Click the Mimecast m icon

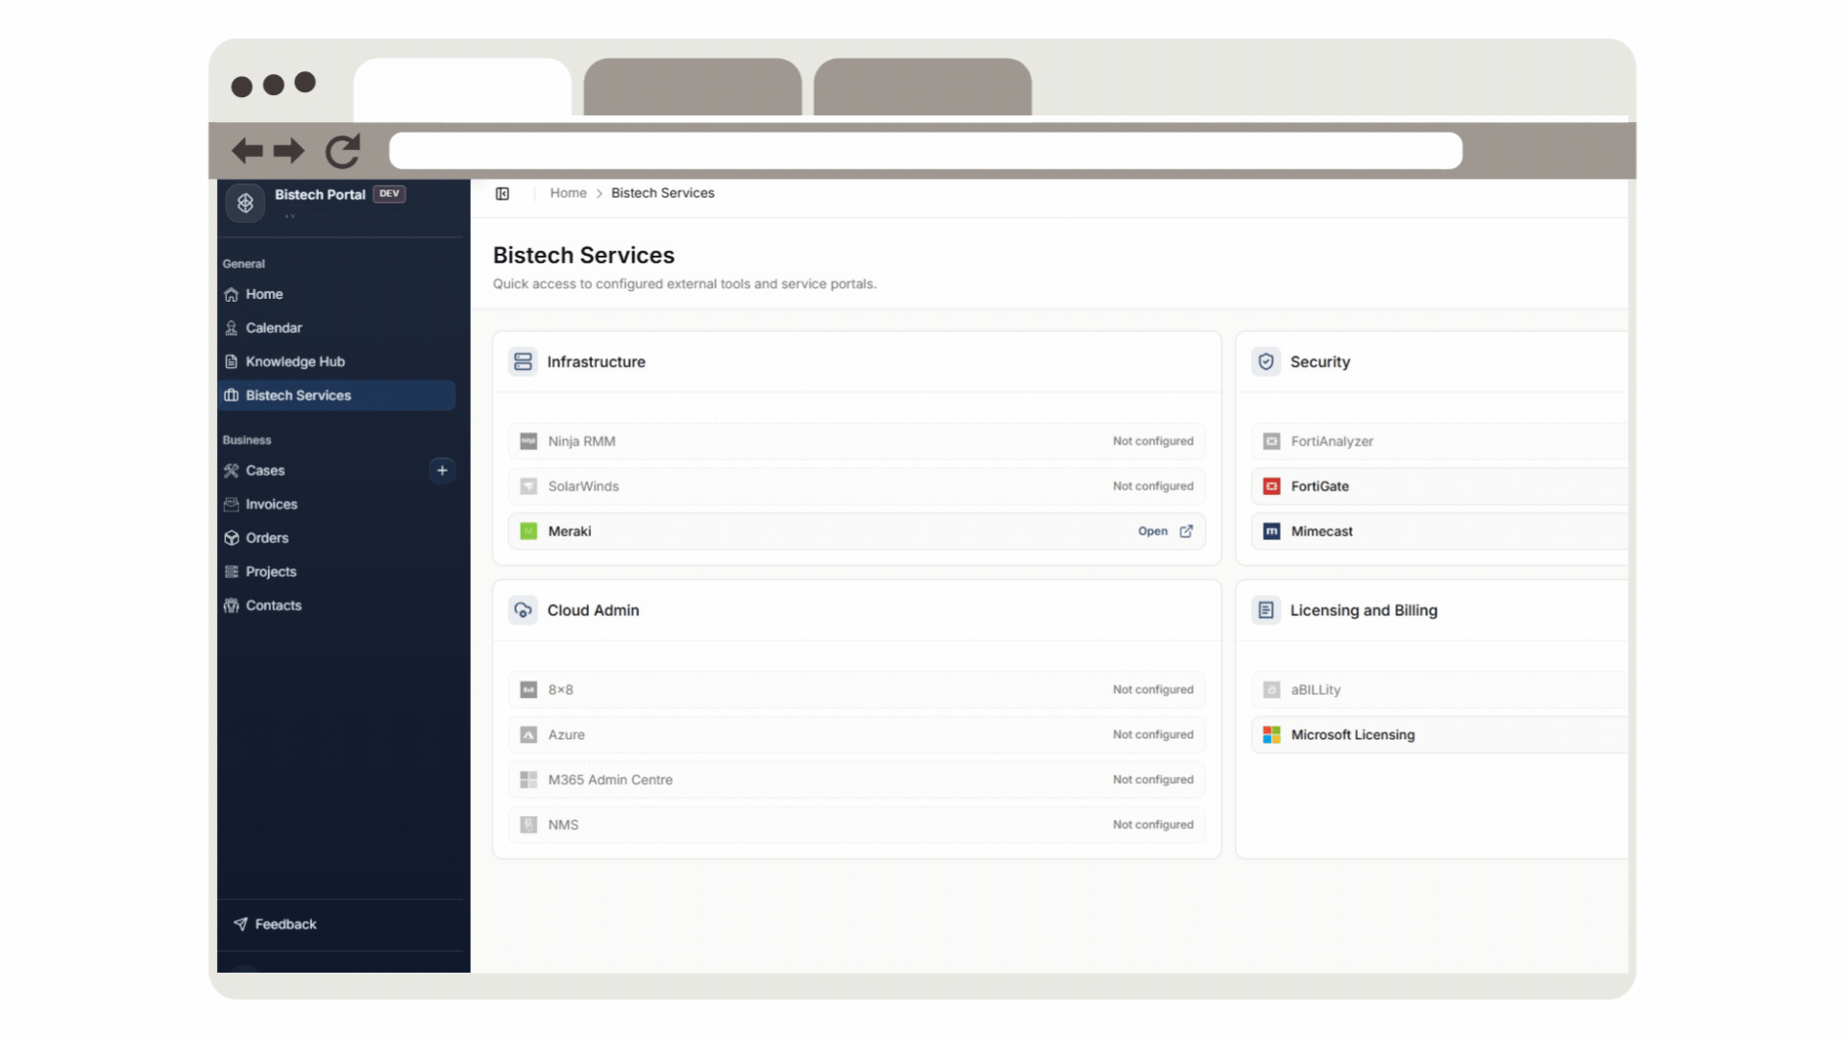tap(1271, 531)
